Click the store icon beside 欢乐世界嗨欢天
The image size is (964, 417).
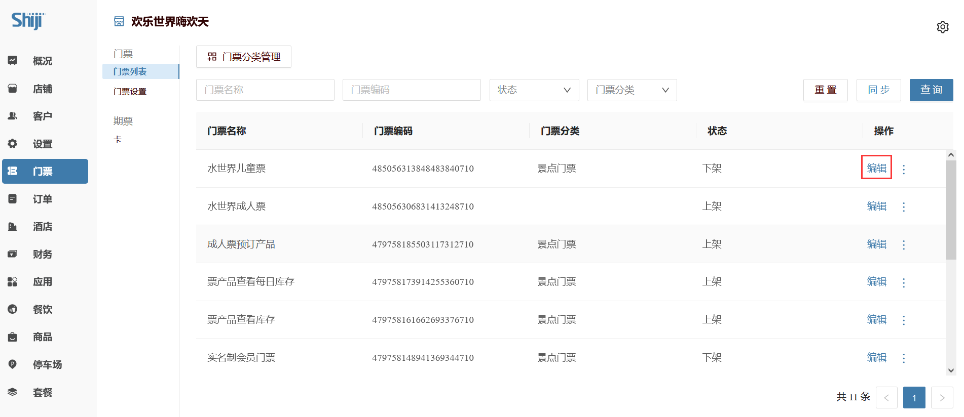119,21
